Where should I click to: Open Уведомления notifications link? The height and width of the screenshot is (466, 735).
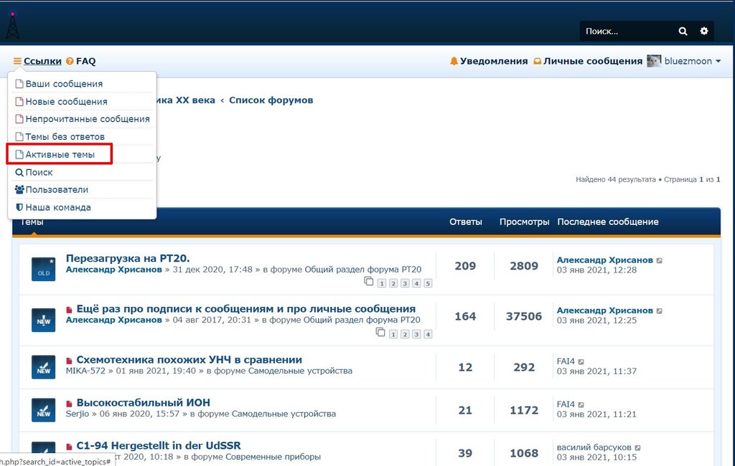(x=494, y=61)
